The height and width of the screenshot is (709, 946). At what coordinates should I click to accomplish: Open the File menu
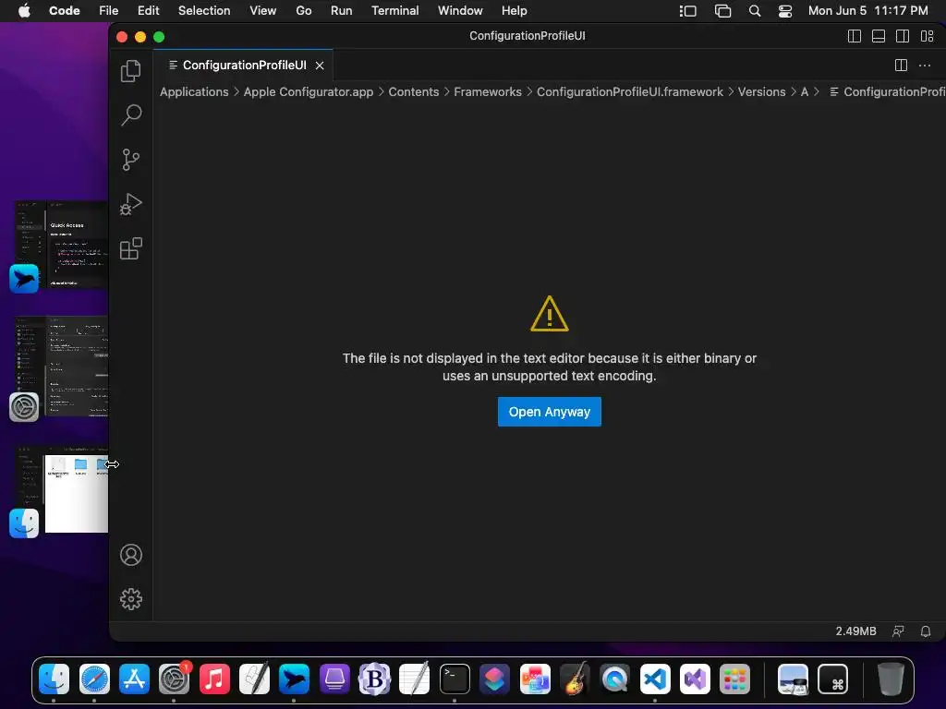click(109, 11)
